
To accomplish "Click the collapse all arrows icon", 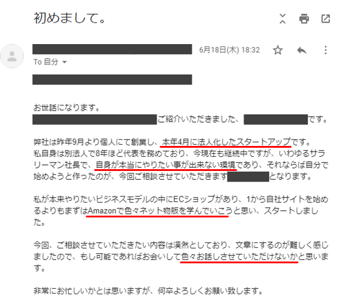I will (282, 18).
